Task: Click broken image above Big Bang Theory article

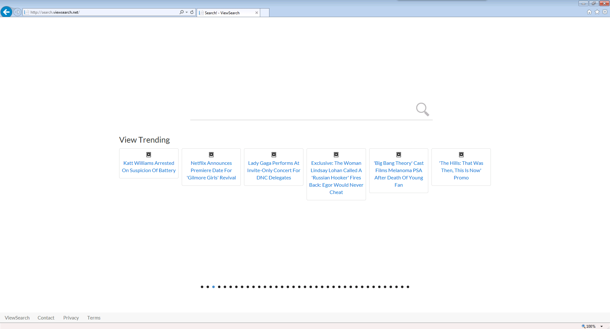Action: point(399,155)
